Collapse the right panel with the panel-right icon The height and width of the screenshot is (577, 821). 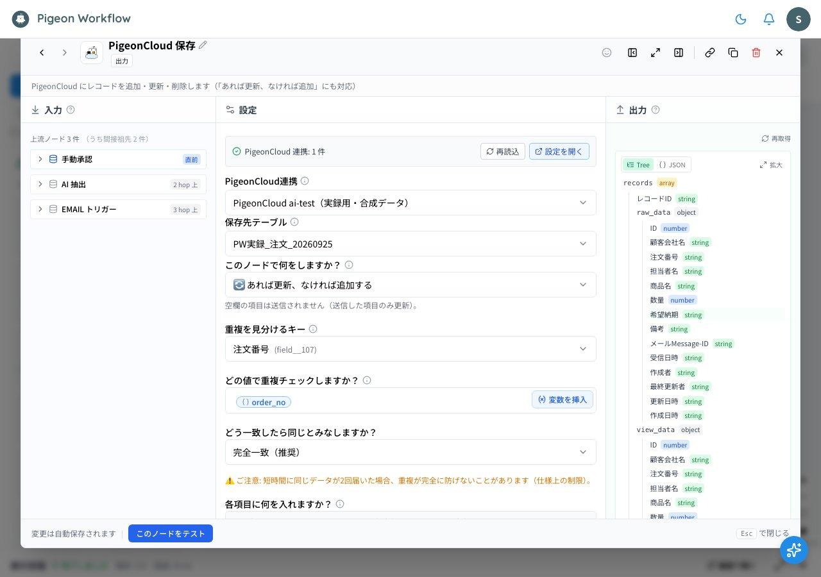(679, 53)
